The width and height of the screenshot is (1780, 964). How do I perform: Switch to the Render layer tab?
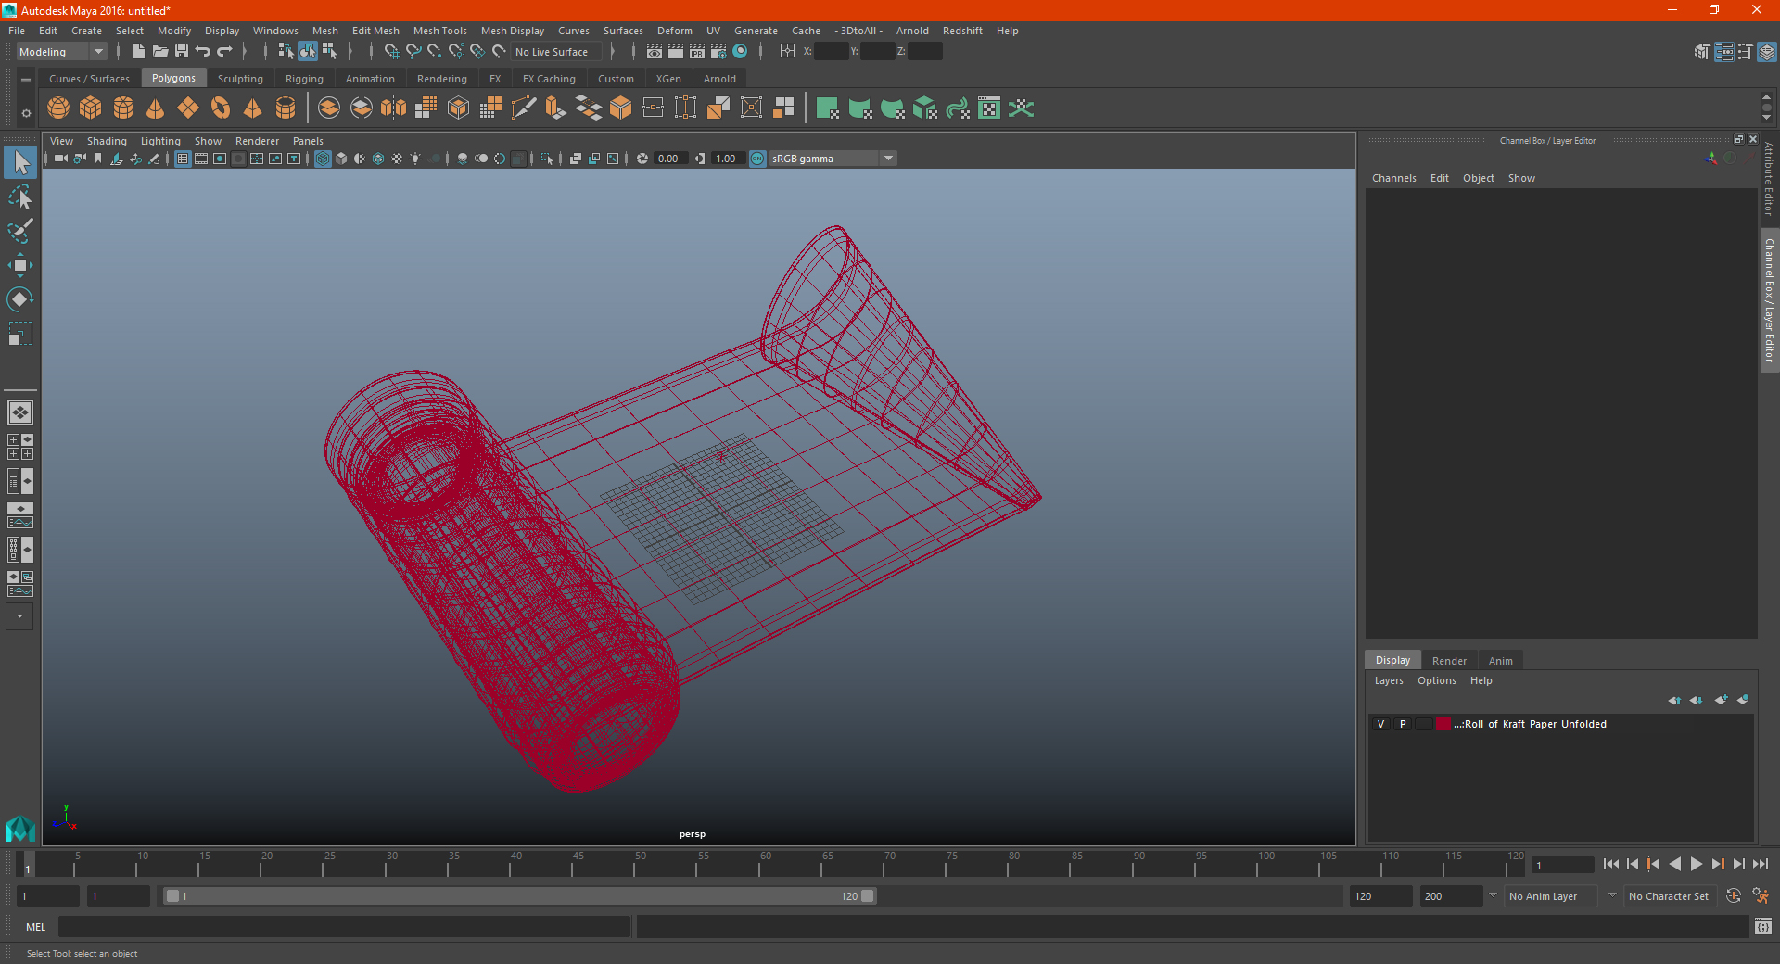(x=1449, y=661)
